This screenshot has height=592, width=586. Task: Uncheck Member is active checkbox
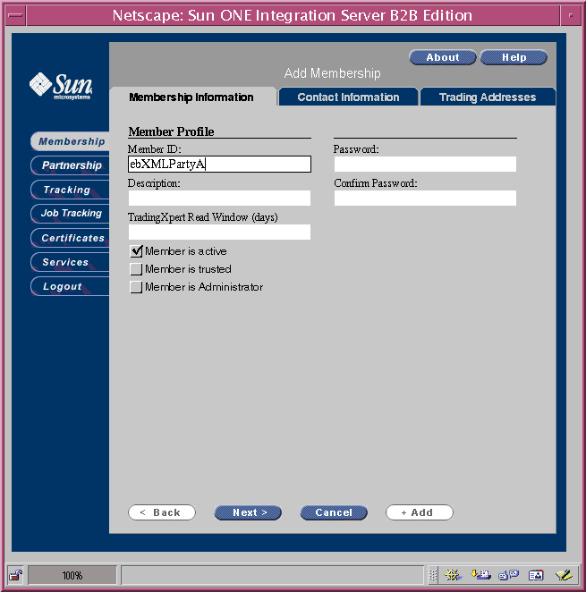[136, 251]
